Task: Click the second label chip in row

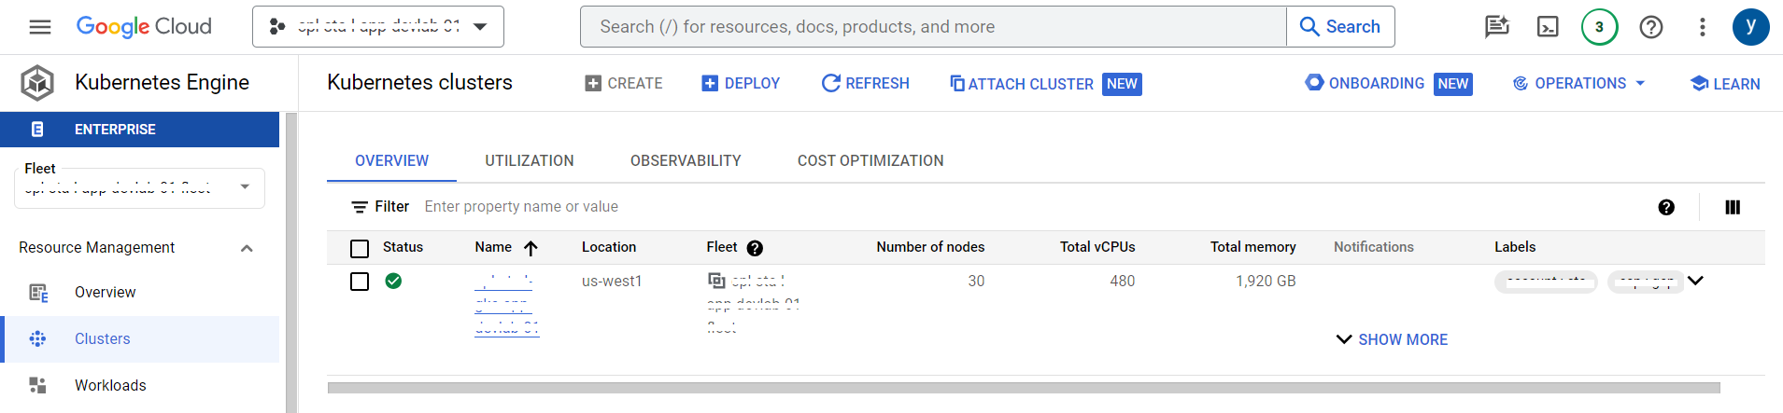Action: [x=1645, y=282]
